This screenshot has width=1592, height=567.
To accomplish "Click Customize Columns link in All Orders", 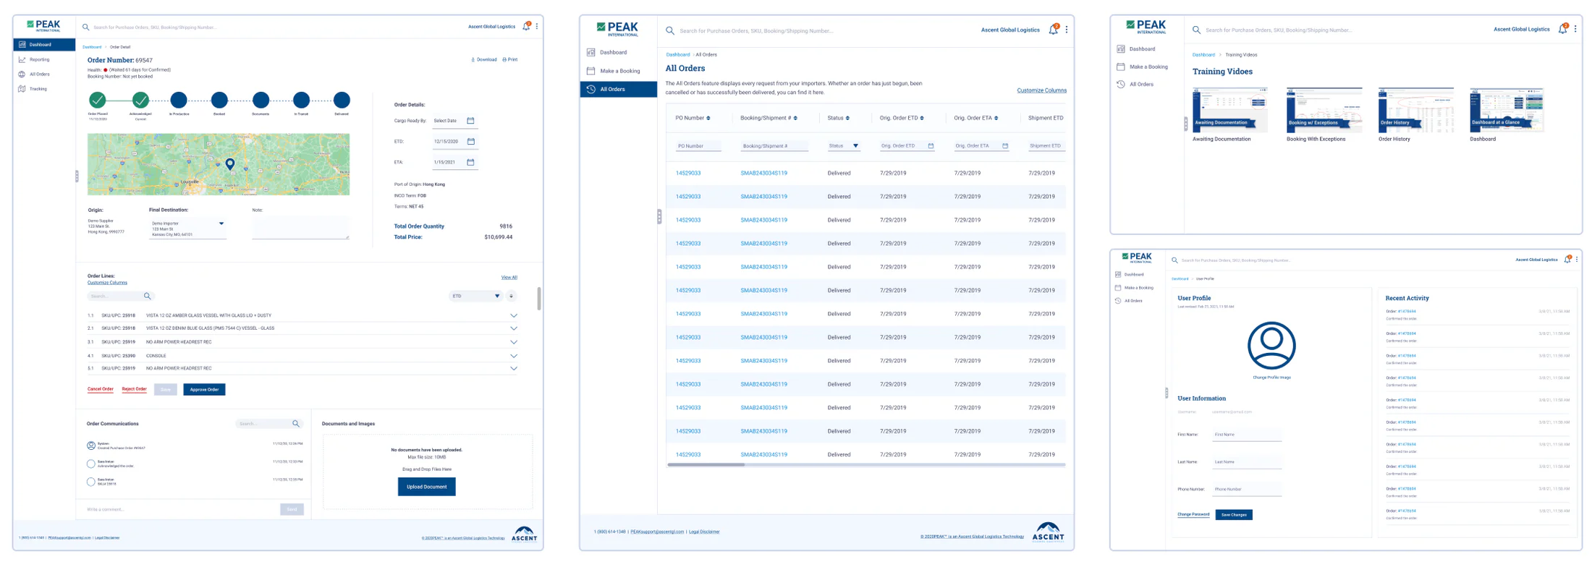I will pyautogui.click(x=1041, y=90).
